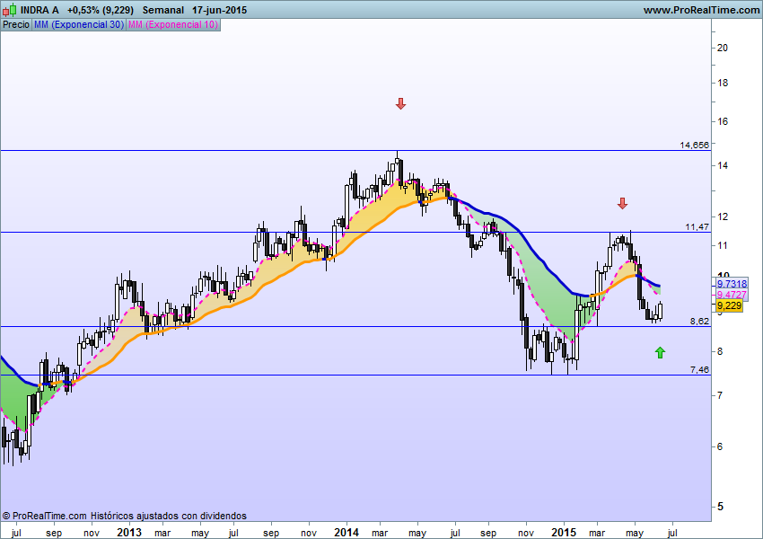Viewport: 763px width, 539px height.
Task: Click the magenta 9,4727 moving average tag
Action: tap(731, 295)
